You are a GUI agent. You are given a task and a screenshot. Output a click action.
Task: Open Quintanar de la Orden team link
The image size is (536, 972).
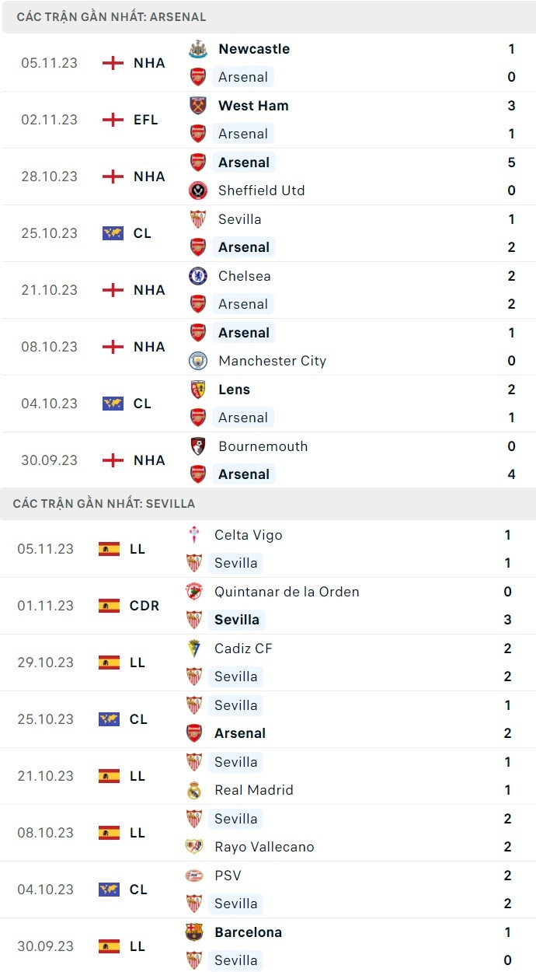click(287, 592)
